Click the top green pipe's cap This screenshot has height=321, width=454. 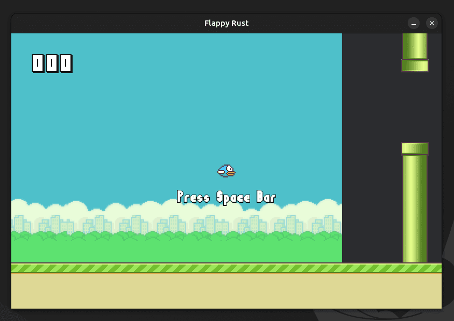(x=415, y=66)
